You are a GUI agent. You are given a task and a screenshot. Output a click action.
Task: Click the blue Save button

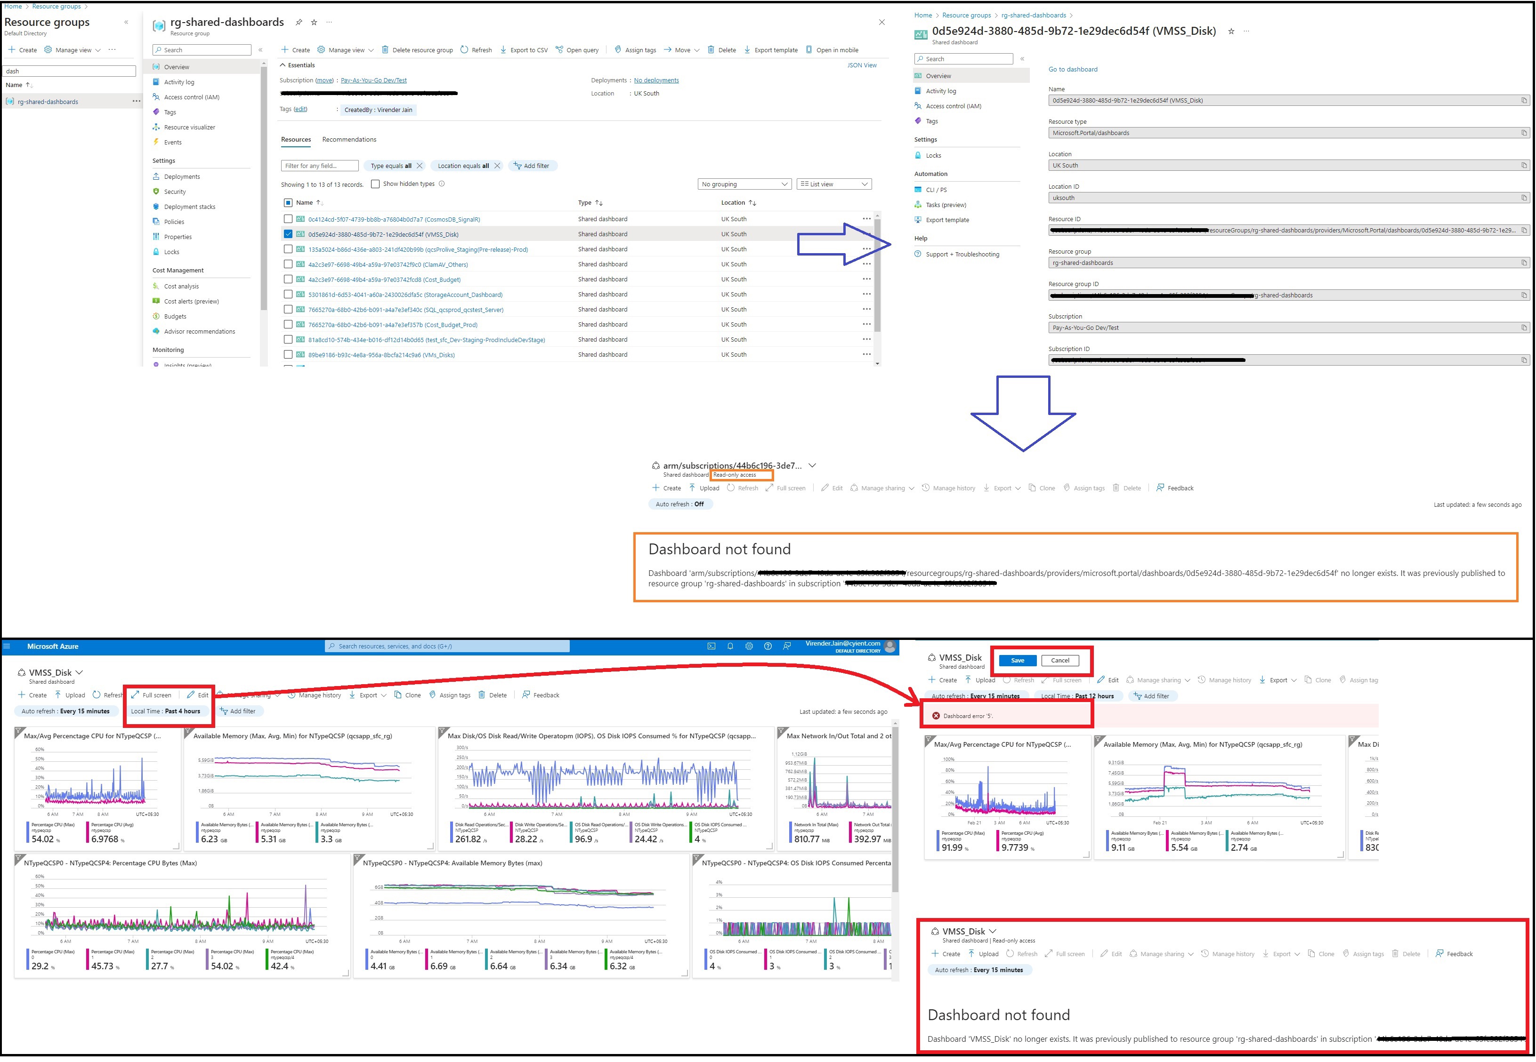(1018, 661)
